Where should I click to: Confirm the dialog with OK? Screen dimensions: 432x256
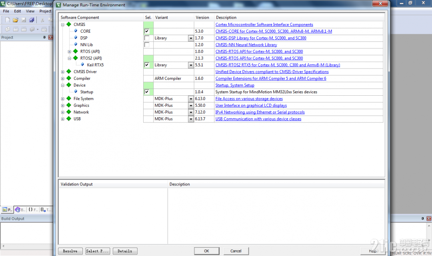207,251
